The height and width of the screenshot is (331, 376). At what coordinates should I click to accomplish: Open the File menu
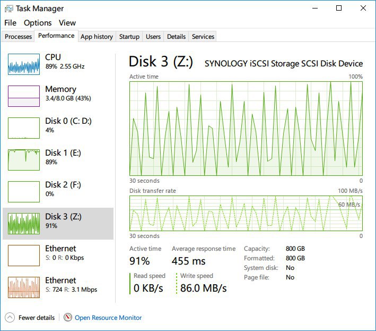10,23
